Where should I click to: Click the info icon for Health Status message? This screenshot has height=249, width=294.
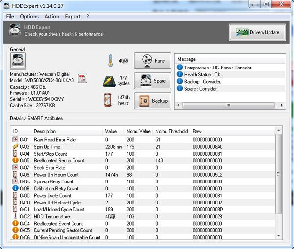[180, 74]
